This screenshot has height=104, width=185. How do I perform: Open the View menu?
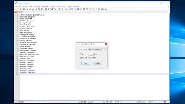30,6
